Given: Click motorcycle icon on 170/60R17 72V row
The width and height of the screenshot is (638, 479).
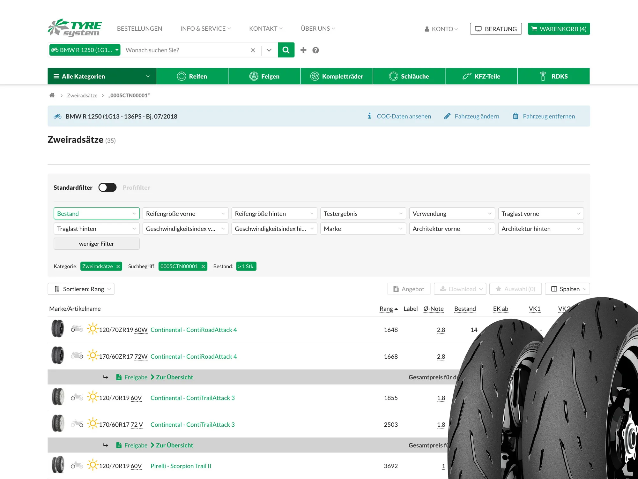Looking at the screenshot, I should (x=77, y=423).
